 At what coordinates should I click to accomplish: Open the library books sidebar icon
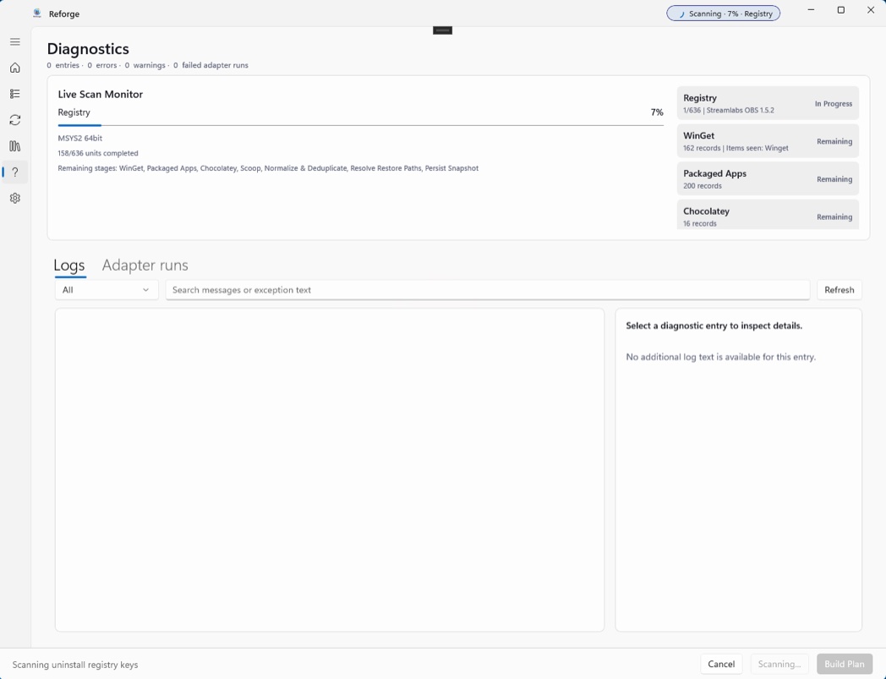pos(15,146)
